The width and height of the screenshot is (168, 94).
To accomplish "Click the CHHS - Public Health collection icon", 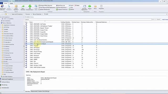I will (26, 54).
